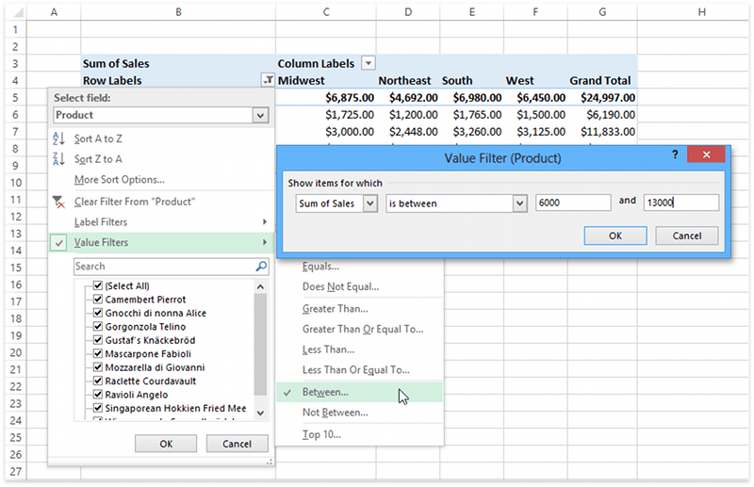
Task: Uncheck Gorgonzola Telino
Action: point(98,327)
